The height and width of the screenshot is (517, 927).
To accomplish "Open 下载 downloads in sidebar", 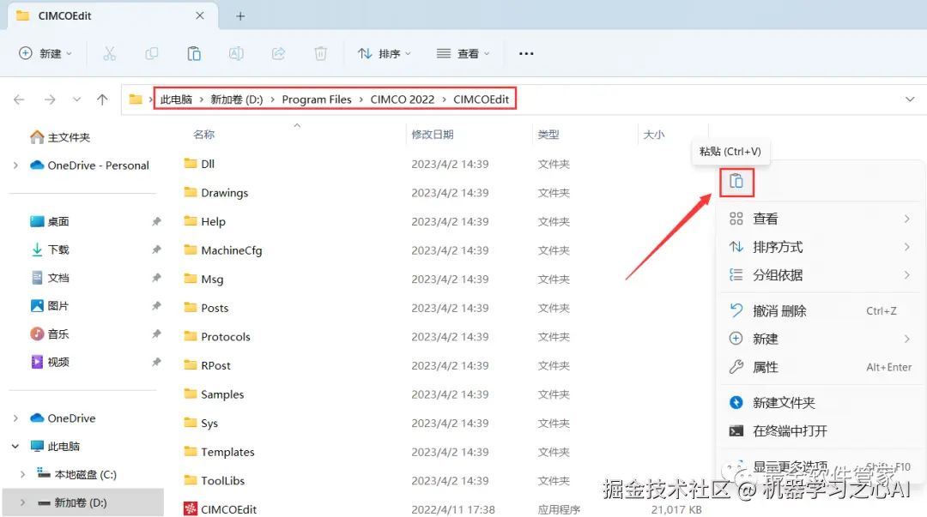I will pyautogui.click(x=50, y=249).
